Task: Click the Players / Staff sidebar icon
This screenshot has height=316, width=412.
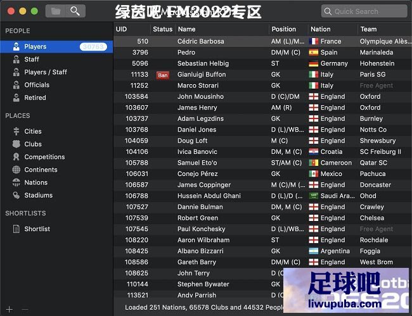Action: coord(16,72)
